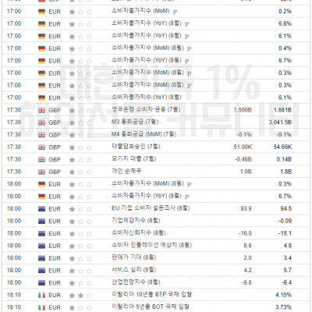The width and height of the screenshot is (312, 312).
Task: Click the UK flag beside 영국은행 소비자 금융
Action: pos(41,110)
